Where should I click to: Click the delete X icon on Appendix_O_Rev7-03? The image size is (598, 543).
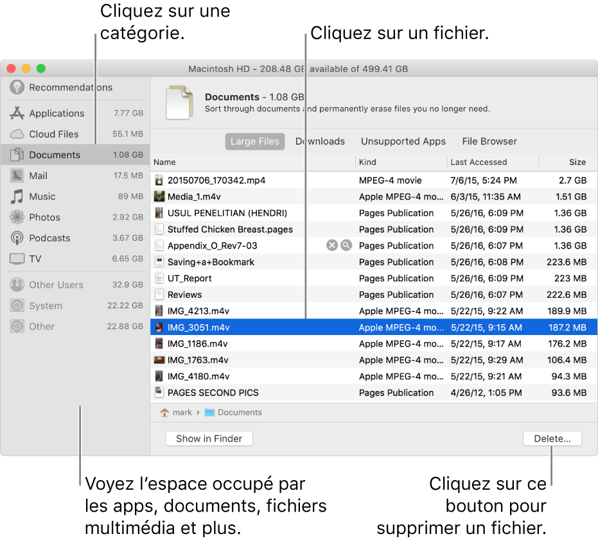click(x=332, y=245)
